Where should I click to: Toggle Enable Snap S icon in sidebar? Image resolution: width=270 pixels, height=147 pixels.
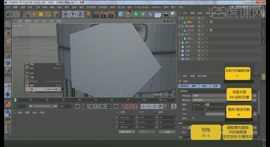tap(8, 94)
